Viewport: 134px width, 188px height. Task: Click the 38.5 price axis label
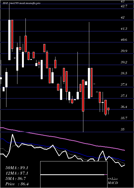click(x=124, y=73)
